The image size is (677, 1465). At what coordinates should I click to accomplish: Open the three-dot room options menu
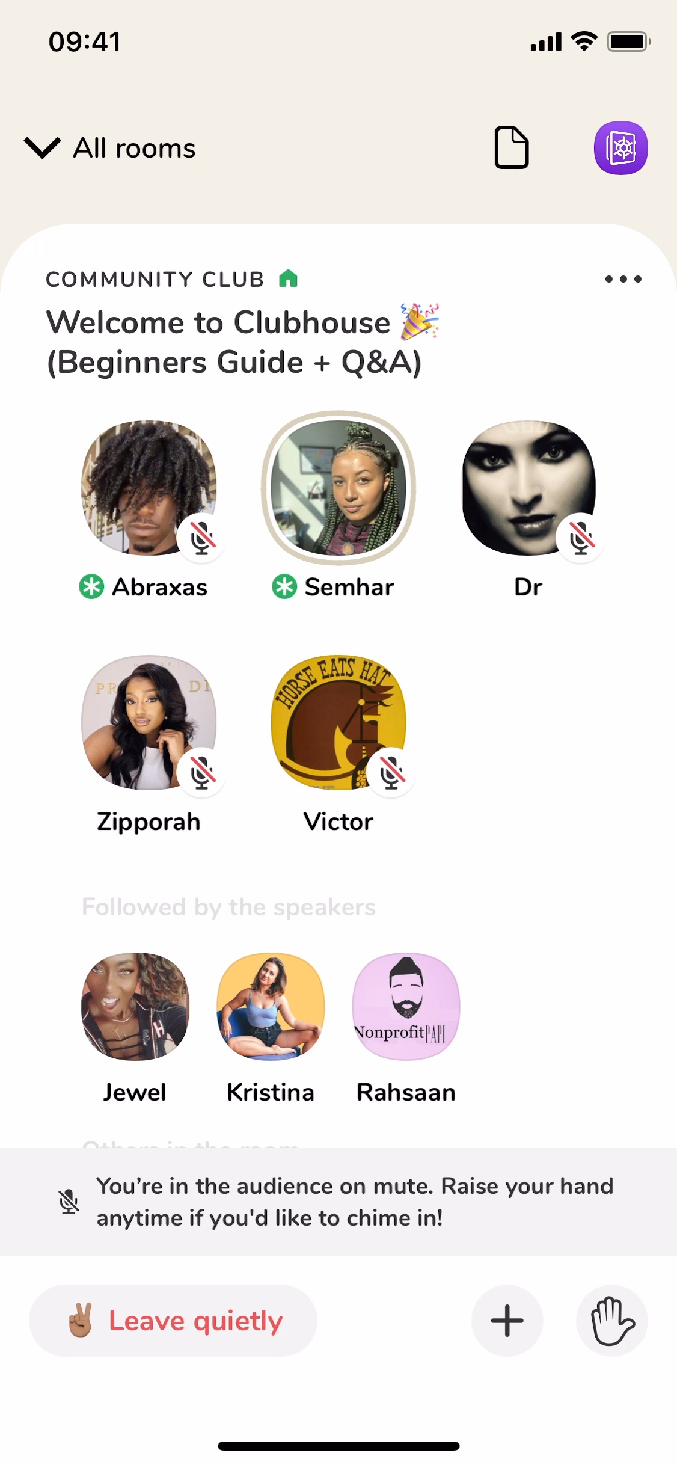623,279
